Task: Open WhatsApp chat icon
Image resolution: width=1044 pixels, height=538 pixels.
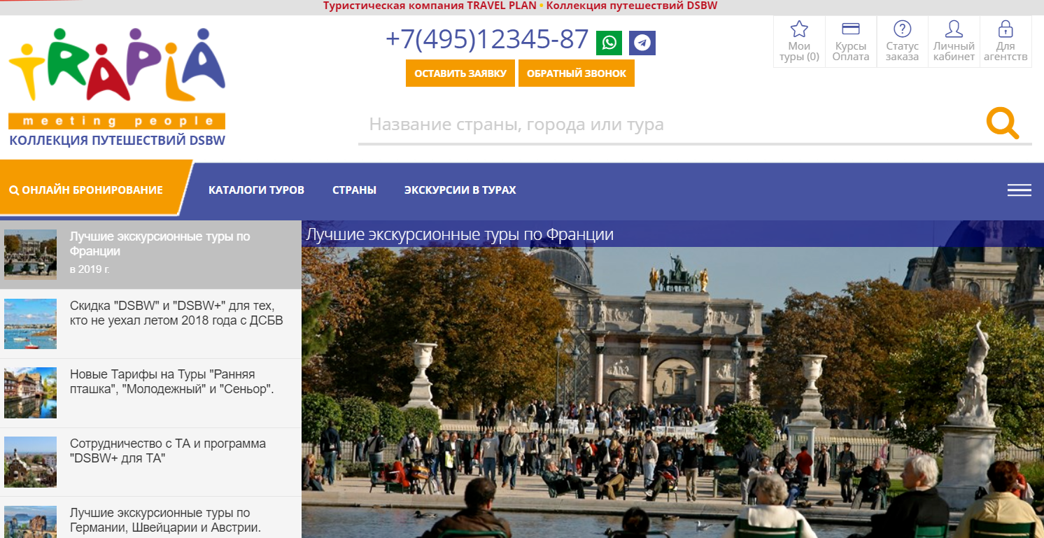Action: [609, 43]
